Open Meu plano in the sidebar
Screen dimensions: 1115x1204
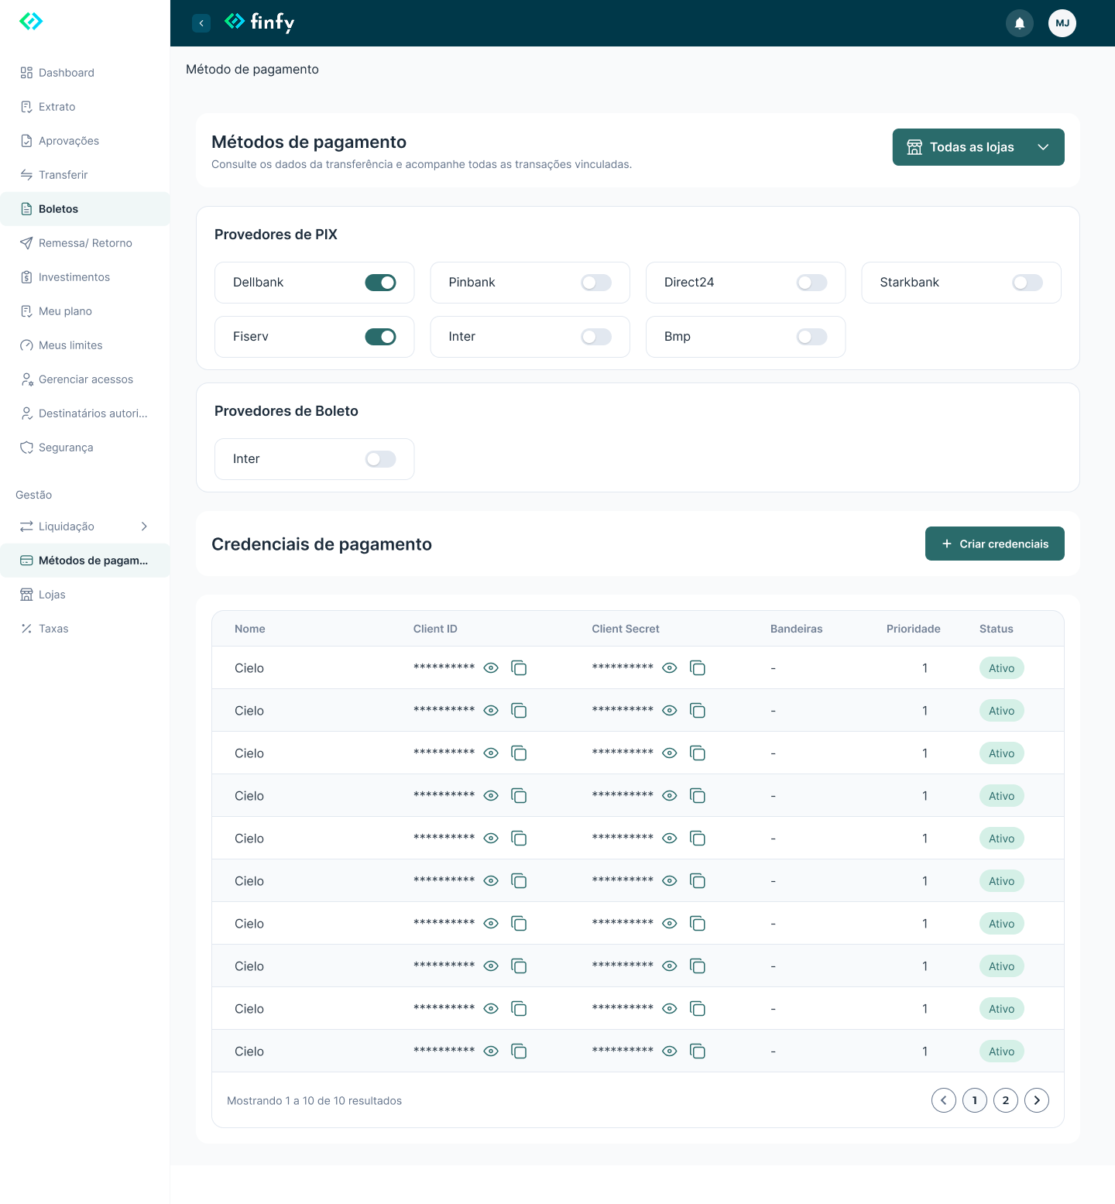(x=85, y=311)
